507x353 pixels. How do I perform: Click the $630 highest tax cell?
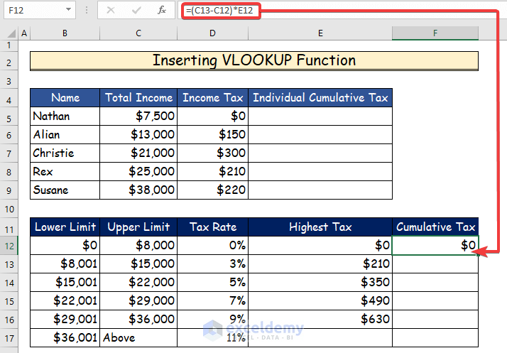coord(320,320)
